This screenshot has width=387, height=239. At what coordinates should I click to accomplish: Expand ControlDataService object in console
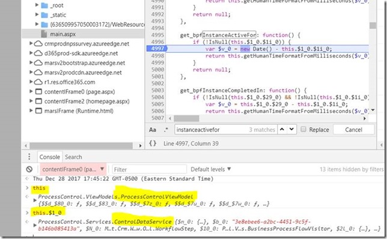click(x=35, y=225)
